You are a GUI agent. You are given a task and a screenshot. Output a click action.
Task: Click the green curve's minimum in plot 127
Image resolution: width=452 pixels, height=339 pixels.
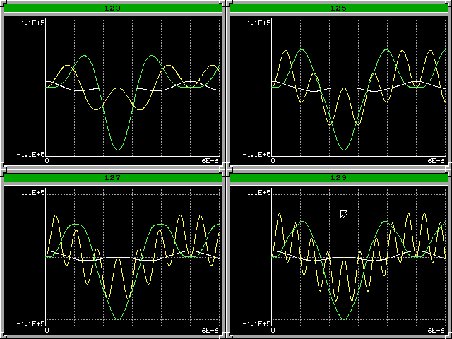pos(118,319)
